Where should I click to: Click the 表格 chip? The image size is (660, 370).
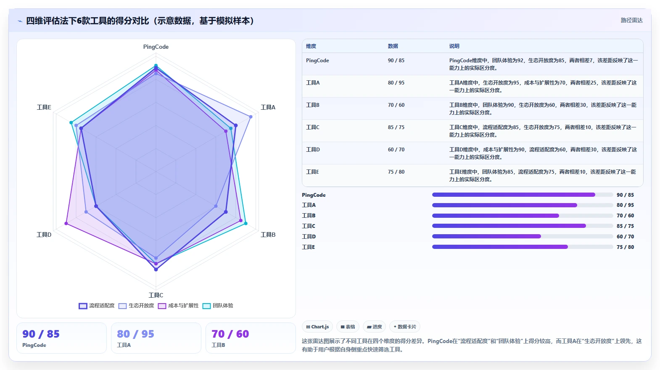(348, 327)
